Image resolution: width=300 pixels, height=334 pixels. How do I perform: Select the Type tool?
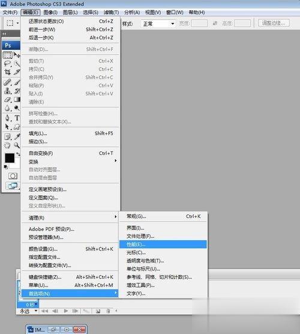pyautogui.click(x=17, y=118)
